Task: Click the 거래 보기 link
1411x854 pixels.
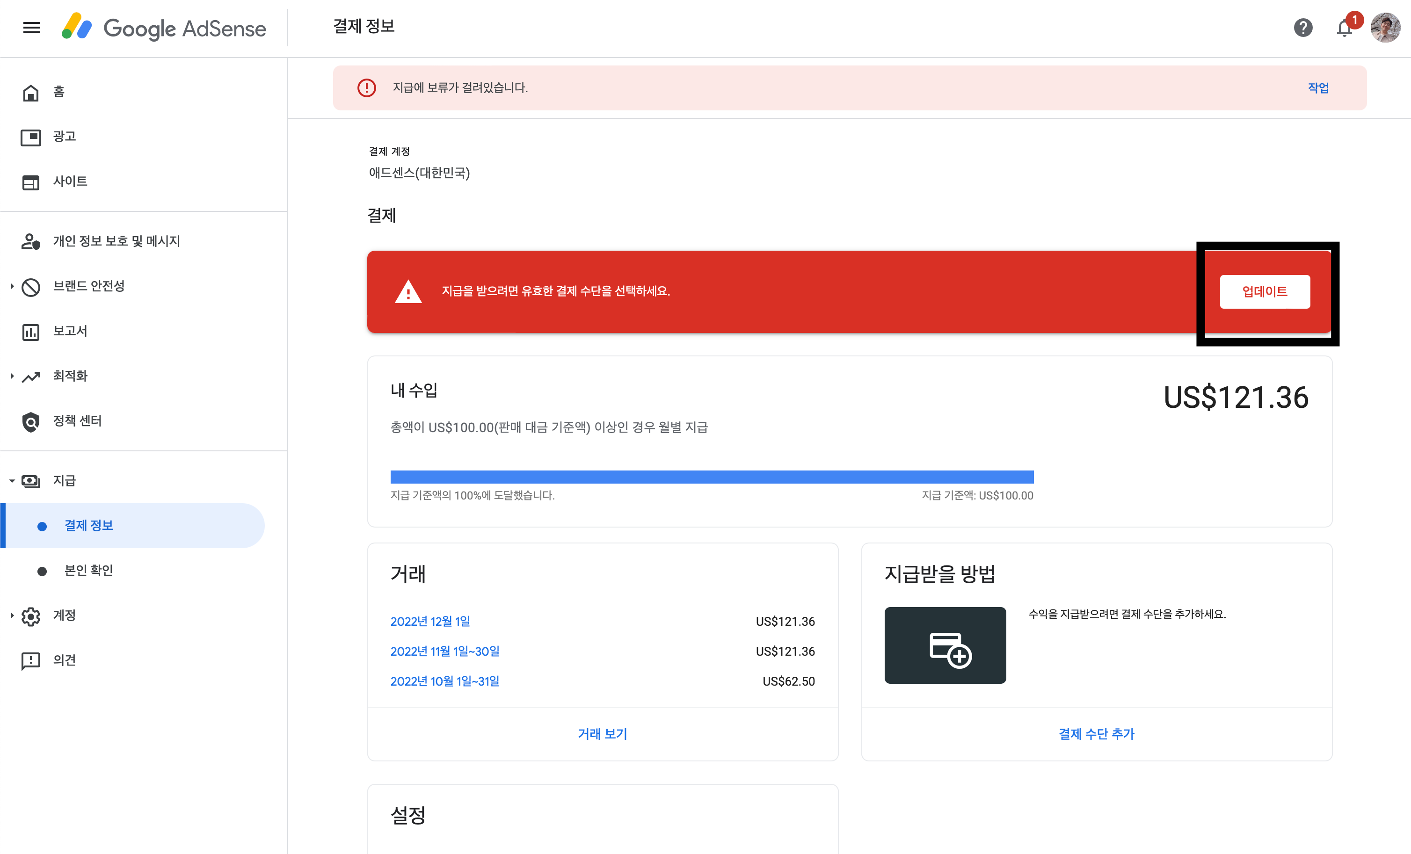Action: (x=603, y=734)
